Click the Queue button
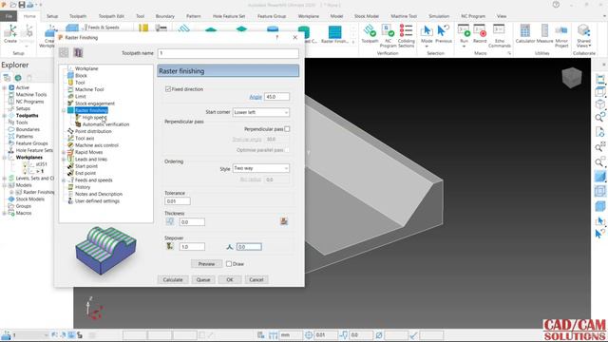 [203, 279]
